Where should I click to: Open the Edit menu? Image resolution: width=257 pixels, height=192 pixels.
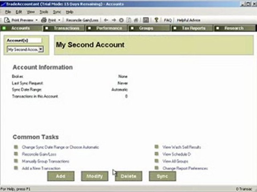click(19, 12)
